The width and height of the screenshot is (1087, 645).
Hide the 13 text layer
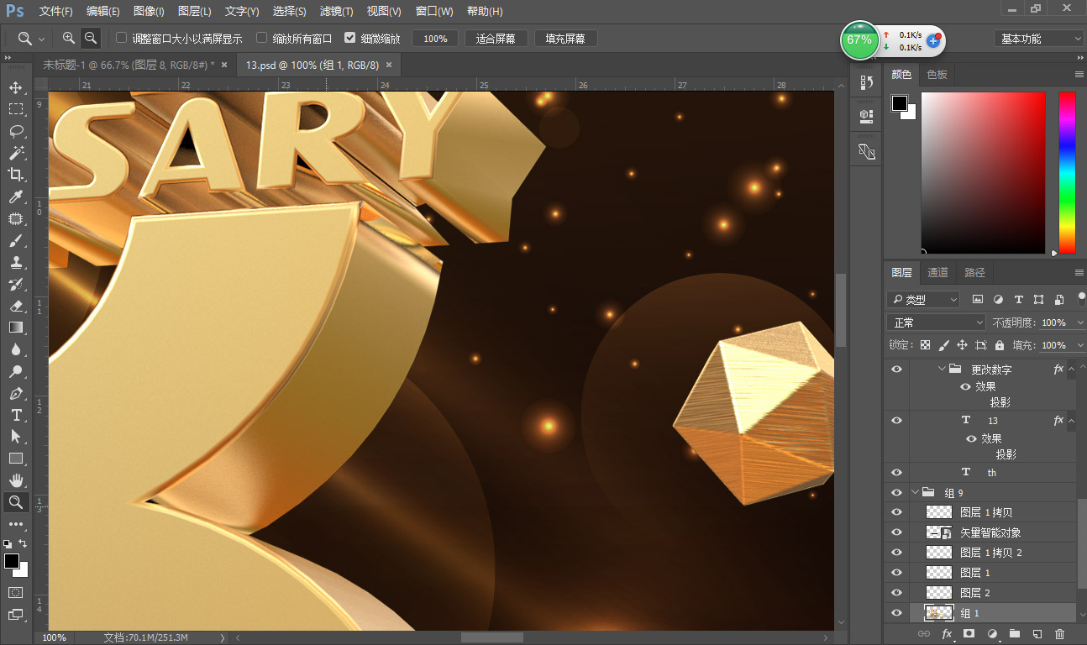[x=896, y=420]
